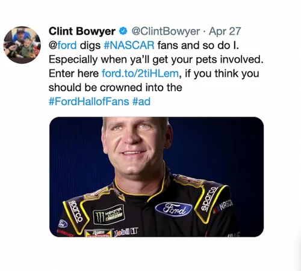Open the Apr 27 tweet timestamp
The width and height of the screenshot is (301, 271).
pyautogui.click(x=225, y=31)
